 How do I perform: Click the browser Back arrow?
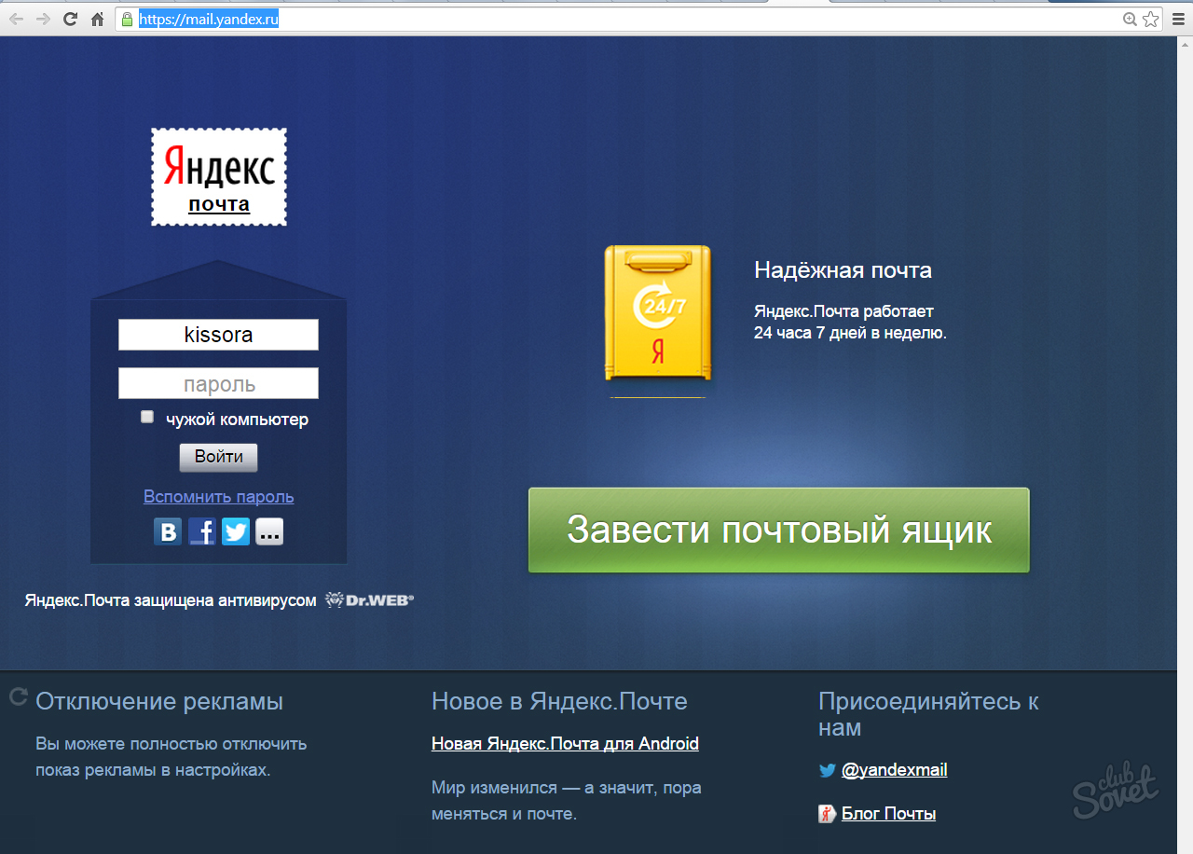coord(16,19)
